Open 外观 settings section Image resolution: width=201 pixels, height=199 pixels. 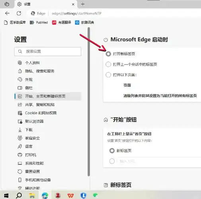48,80
